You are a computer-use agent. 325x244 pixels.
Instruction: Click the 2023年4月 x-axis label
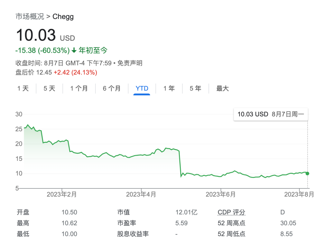(x=141, y=195)
